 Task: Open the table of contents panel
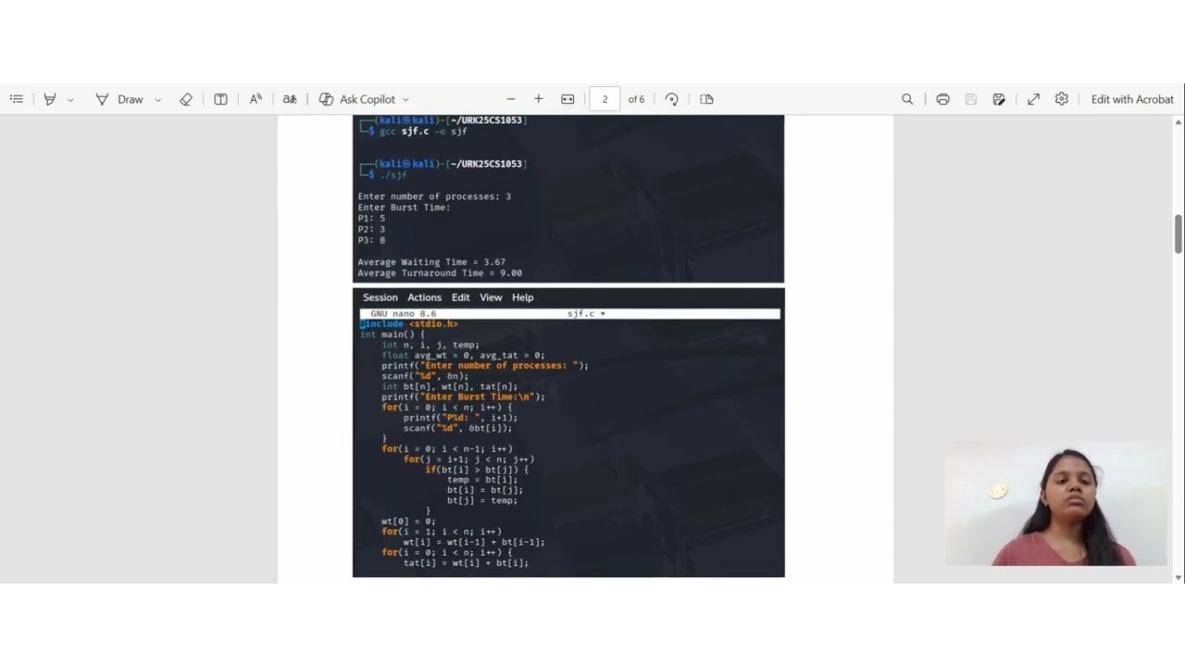tap(17, 99)
